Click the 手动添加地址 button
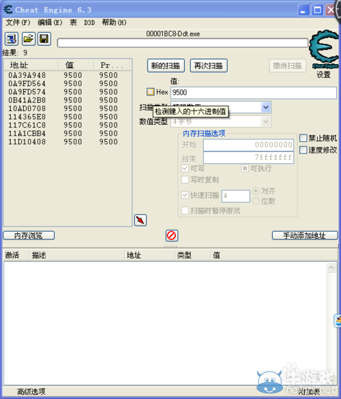341x399 pixels. 305,235
